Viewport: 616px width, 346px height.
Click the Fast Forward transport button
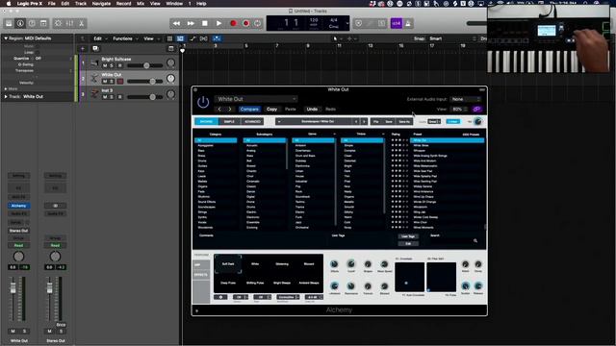tap(191, 23)
